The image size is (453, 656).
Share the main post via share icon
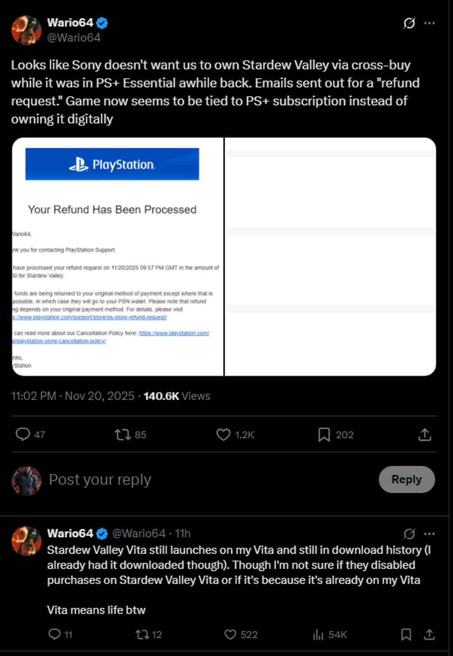click(425, 434)
